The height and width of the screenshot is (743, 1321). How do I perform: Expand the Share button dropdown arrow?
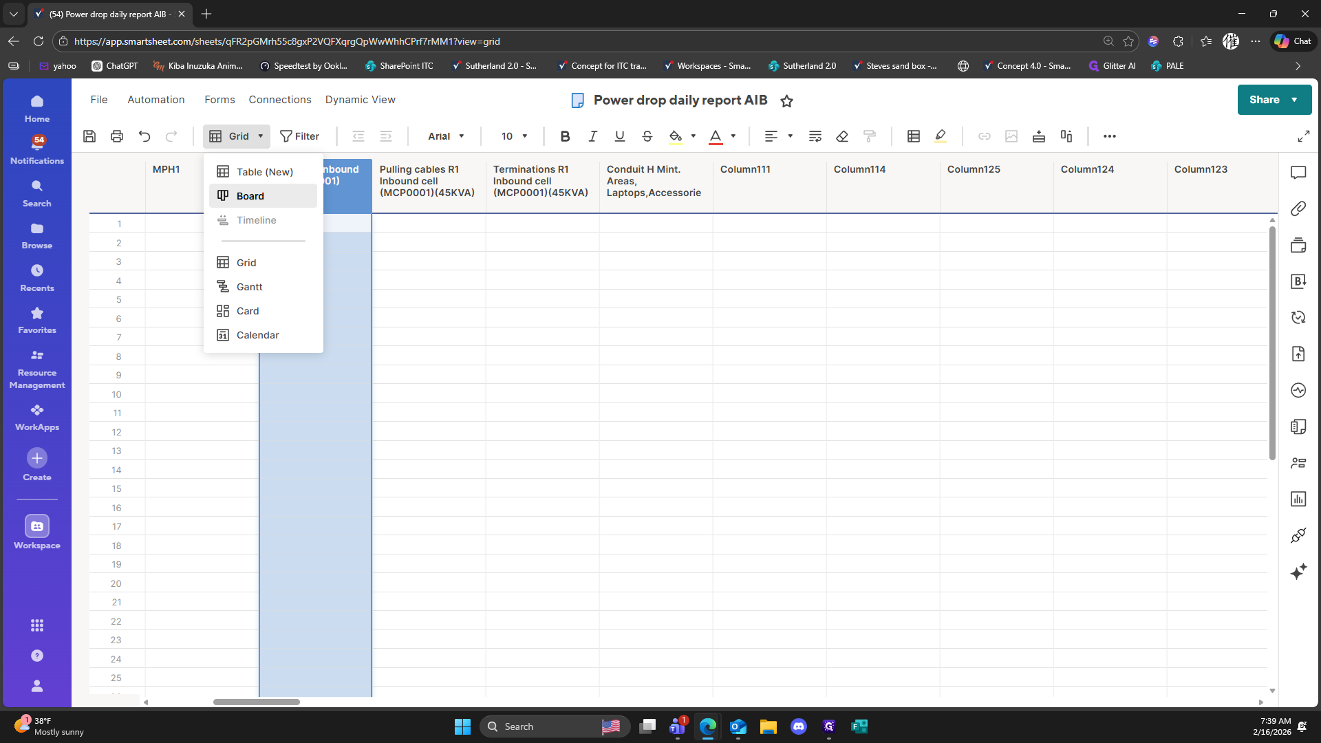click(1295, 100)
